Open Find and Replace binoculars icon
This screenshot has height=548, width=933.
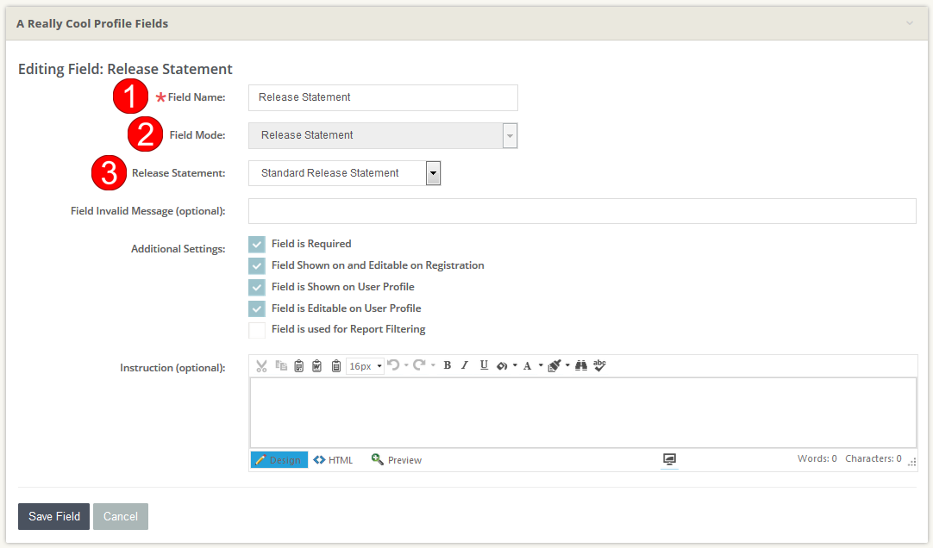click(581, 365)
